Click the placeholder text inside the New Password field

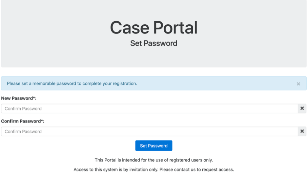point(23,109)
